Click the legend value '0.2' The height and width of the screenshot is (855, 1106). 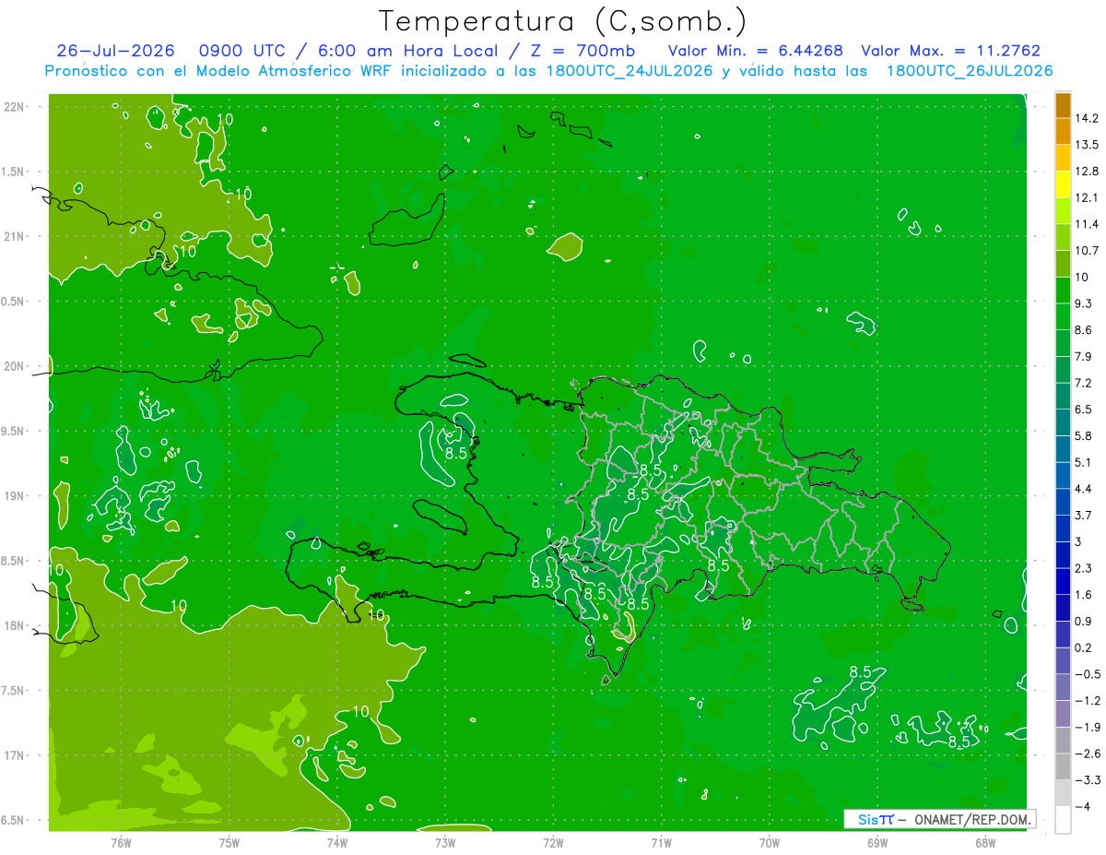coord(1084,647)
